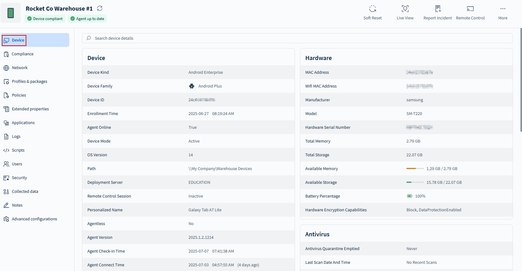Screen dimensions: 522x271
Task: Click the Report Incident icon
Action: click(x=437, y=9)
